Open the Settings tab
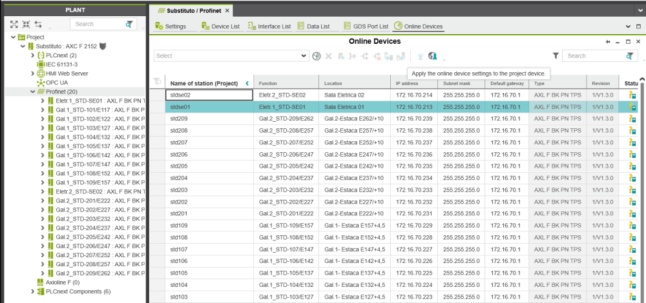 point(171,26)
